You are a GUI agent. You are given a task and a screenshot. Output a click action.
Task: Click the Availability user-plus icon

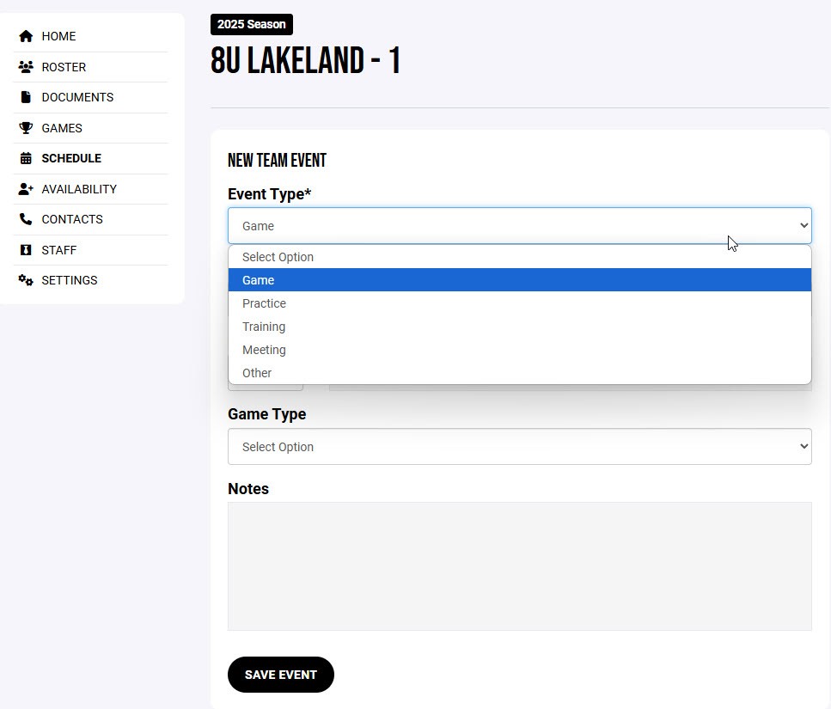tap(26, 189)
